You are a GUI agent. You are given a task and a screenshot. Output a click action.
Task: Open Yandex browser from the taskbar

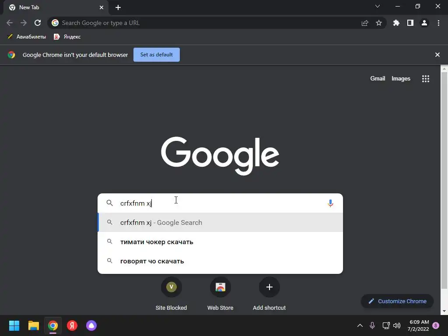(x=72, y=325)
